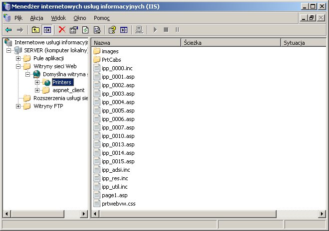Viewport: 329px width, 231px height.
Task: Select the ipp_0007.asp file name
Action: 118,127
